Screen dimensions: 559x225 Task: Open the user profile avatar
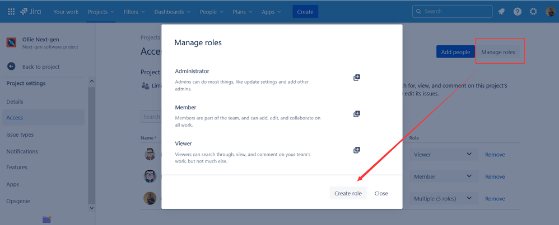550,11
